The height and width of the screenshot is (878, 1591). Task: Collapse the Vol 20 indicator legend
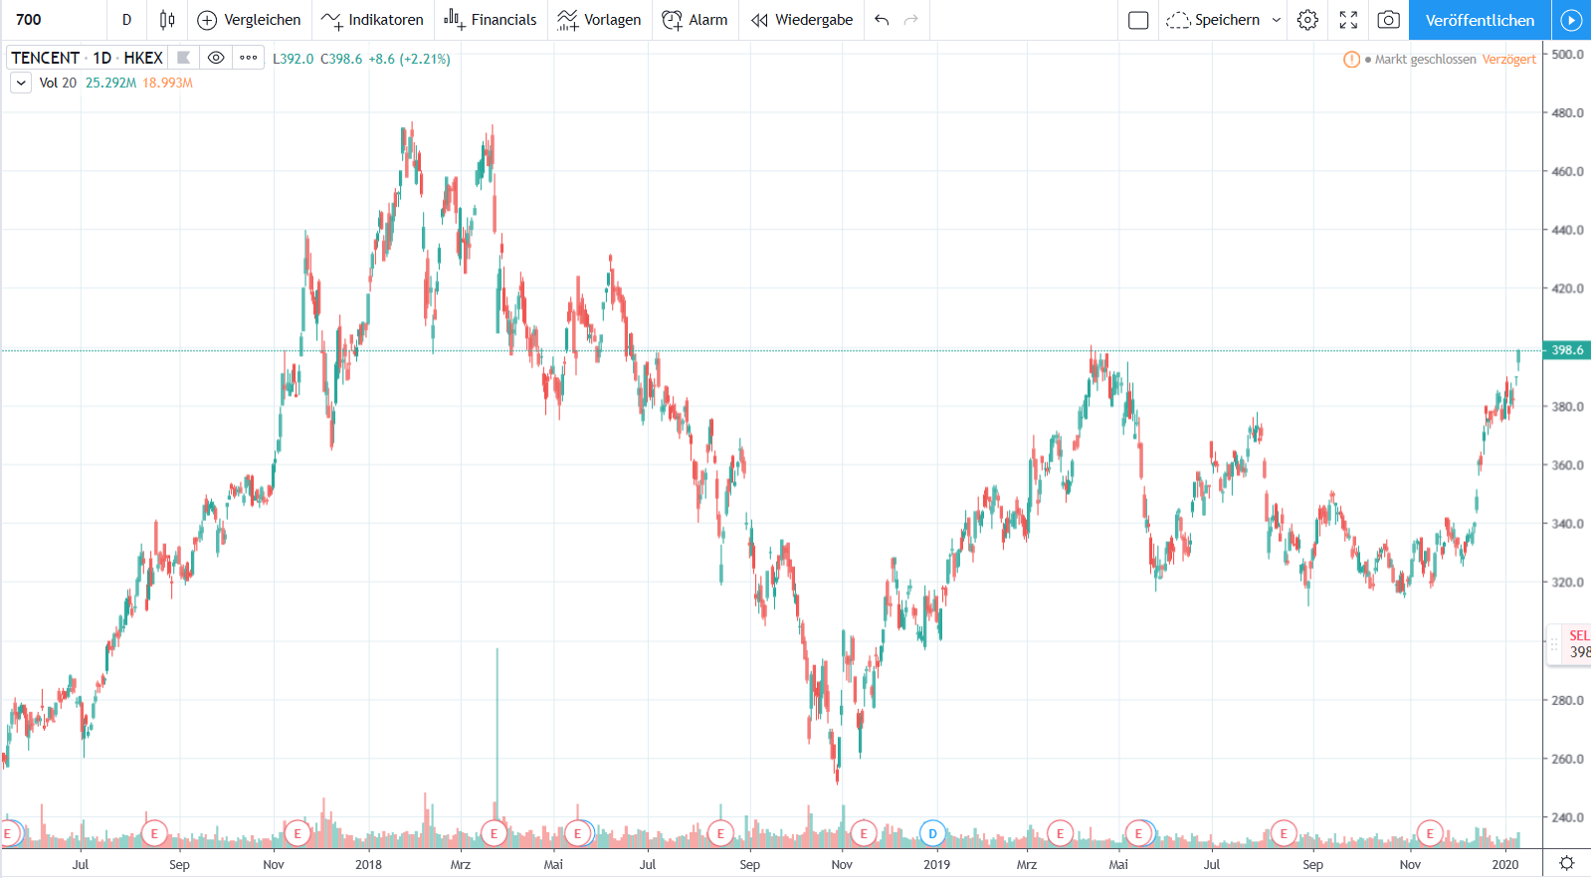pos(21,83)
